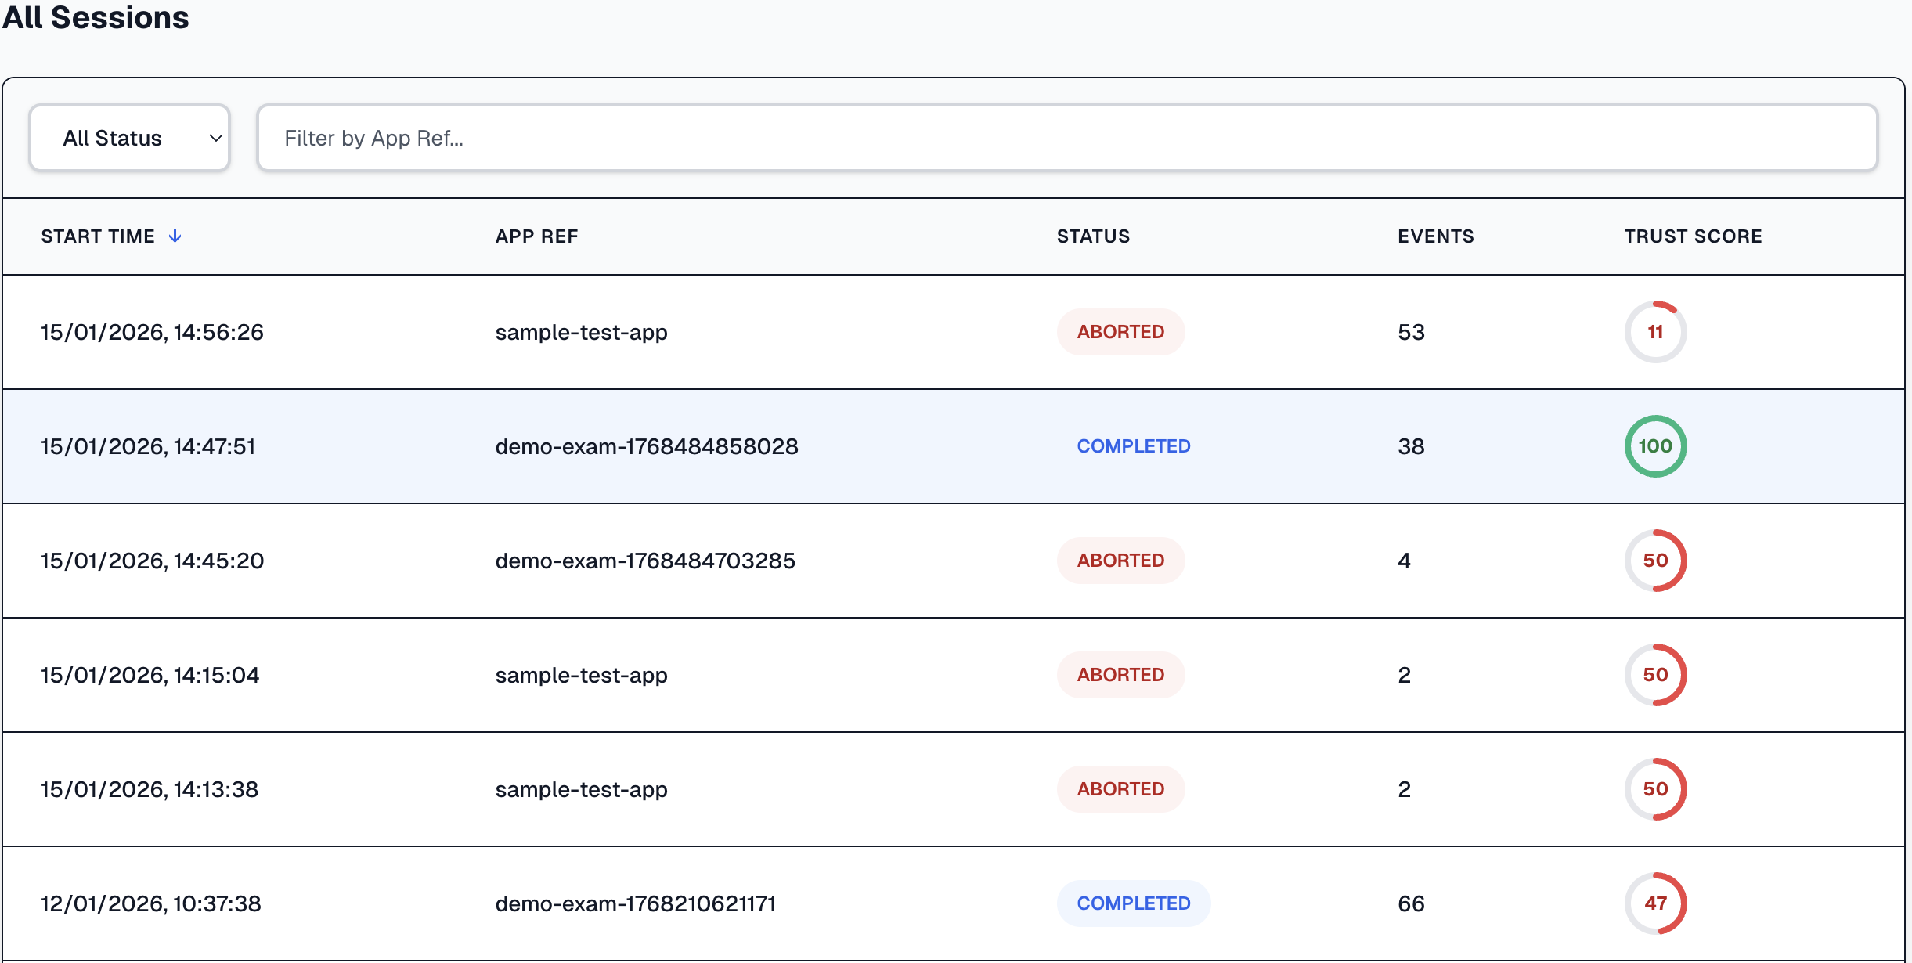Click the trust score ring showing 11
Viewport: 1912px width, 963px height.
1656,331
